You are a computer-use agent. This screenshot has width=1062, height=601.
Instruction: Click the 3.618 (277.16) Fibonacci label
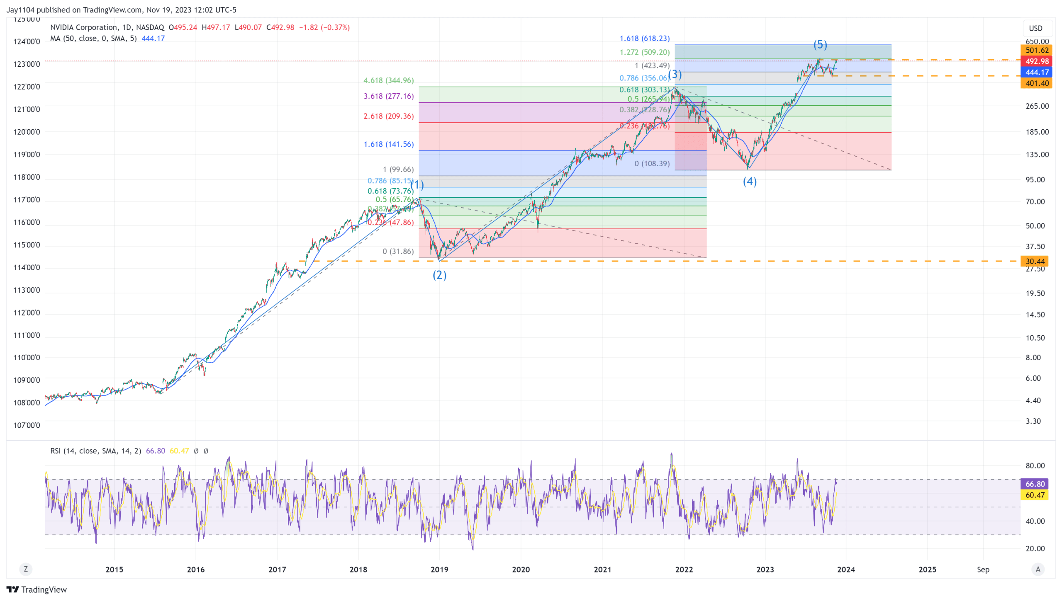(x=389, y=96)
